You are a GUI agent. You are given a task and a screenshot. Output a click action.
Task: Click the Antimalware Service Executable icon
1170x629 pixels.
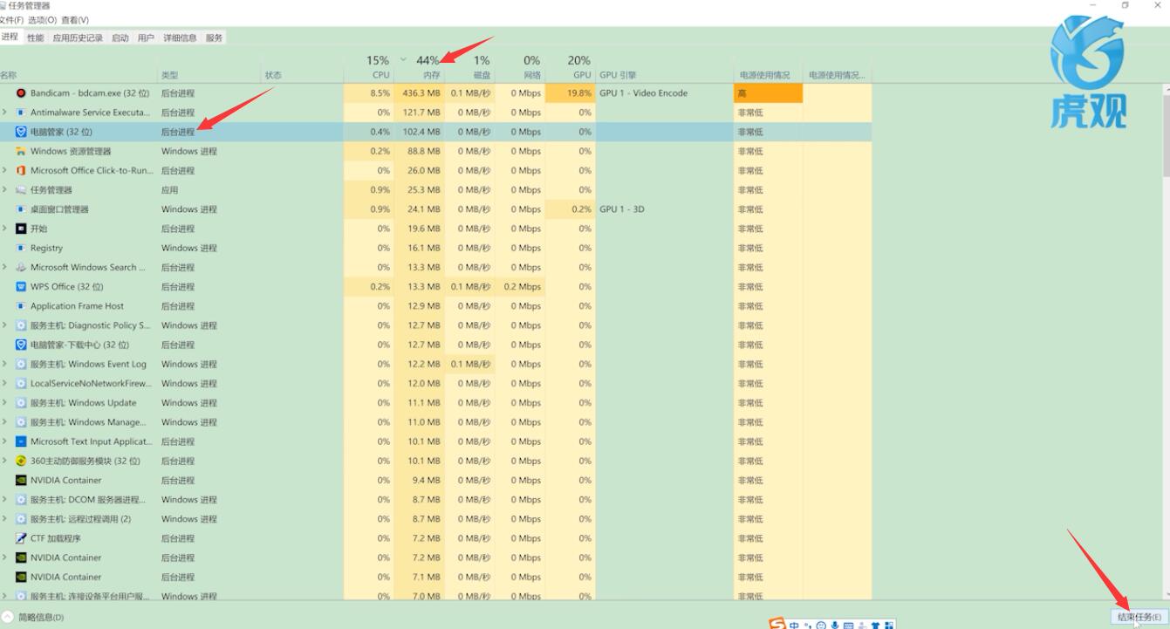21,113
